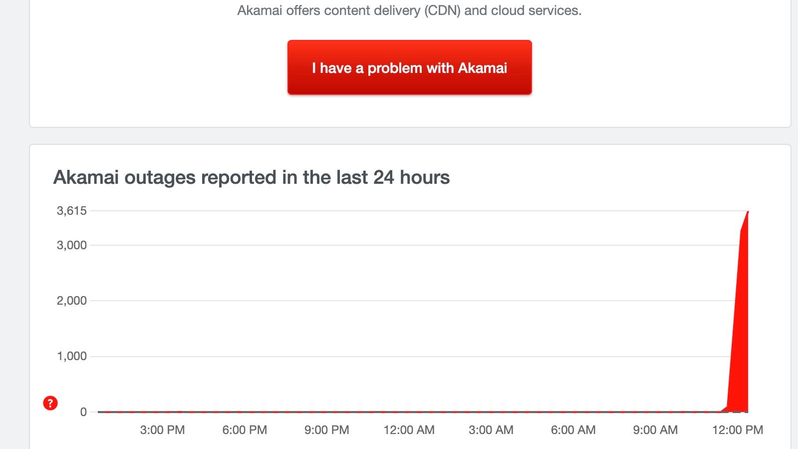
Task: Click the Akamai CDN description text
Action: (409, 10)
